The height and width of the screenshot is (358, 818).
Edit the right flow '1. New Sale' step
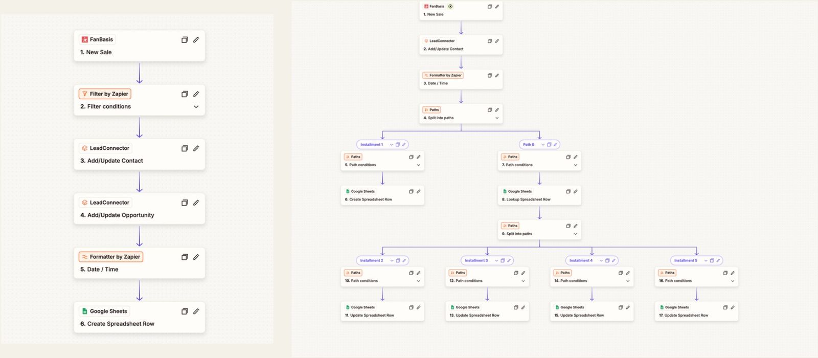point(497,7)
